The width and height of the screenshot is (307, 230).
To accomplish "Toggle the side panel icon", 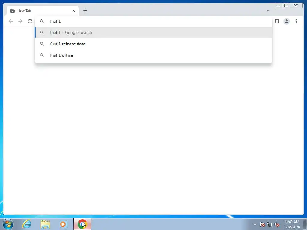I will [277, 21].
